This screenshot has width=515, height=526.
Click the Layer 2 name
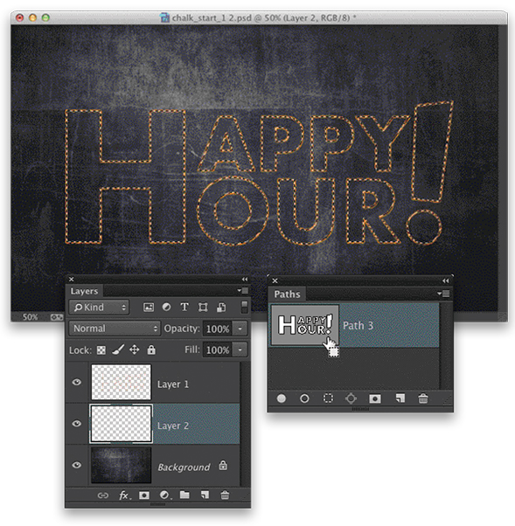[x=173, y=426]
